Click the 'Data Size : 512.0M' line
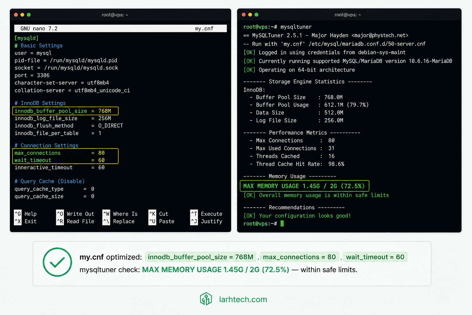Screen dimensions: 472x315 [x=297, y=113]
